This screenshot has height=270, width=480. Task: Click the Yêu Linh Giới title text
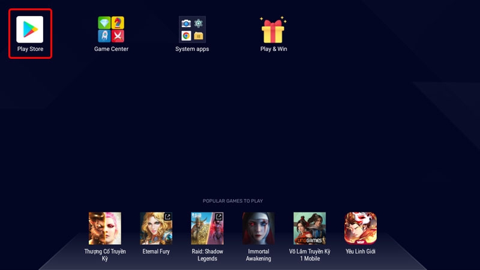point(361,251)
